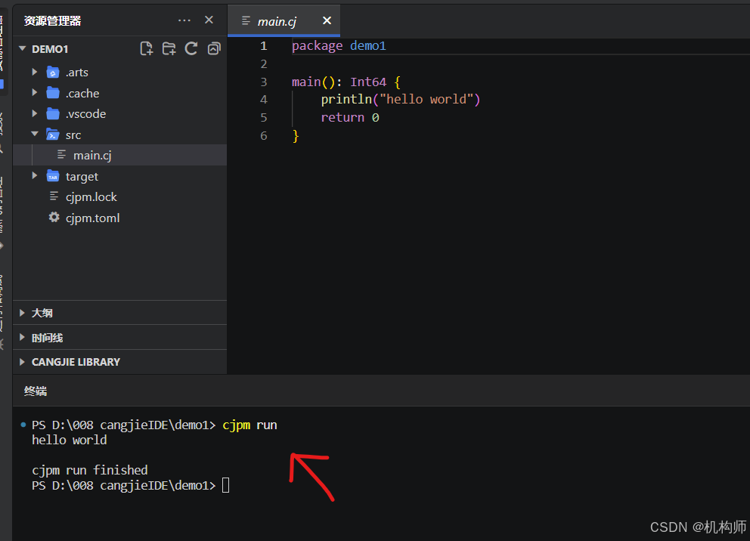Select the 终端 terminal panel tab

click(x=36, y=391)
